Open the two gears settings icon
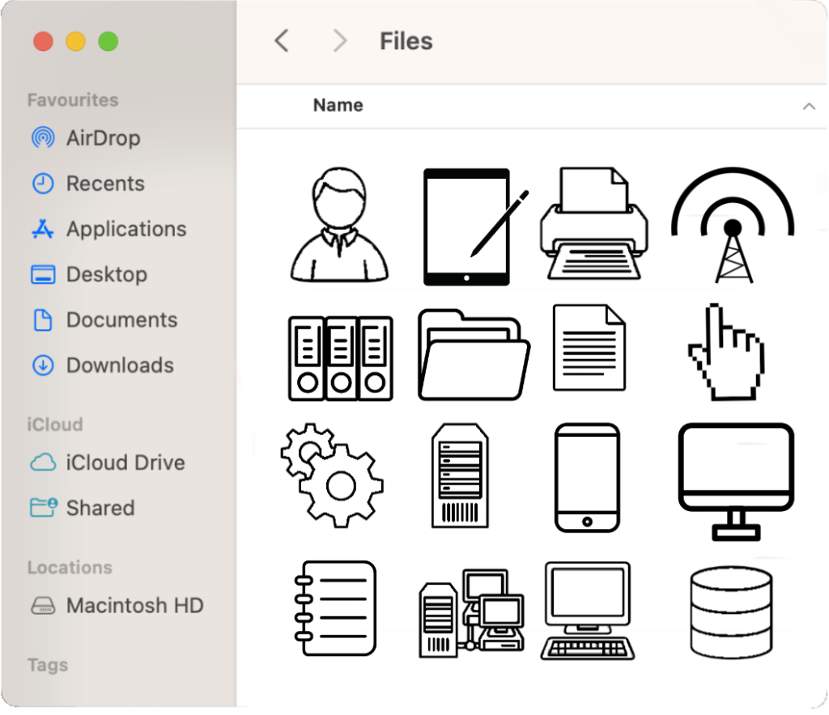The height and width of the screenshot is (715, 829). coord(332,476)
